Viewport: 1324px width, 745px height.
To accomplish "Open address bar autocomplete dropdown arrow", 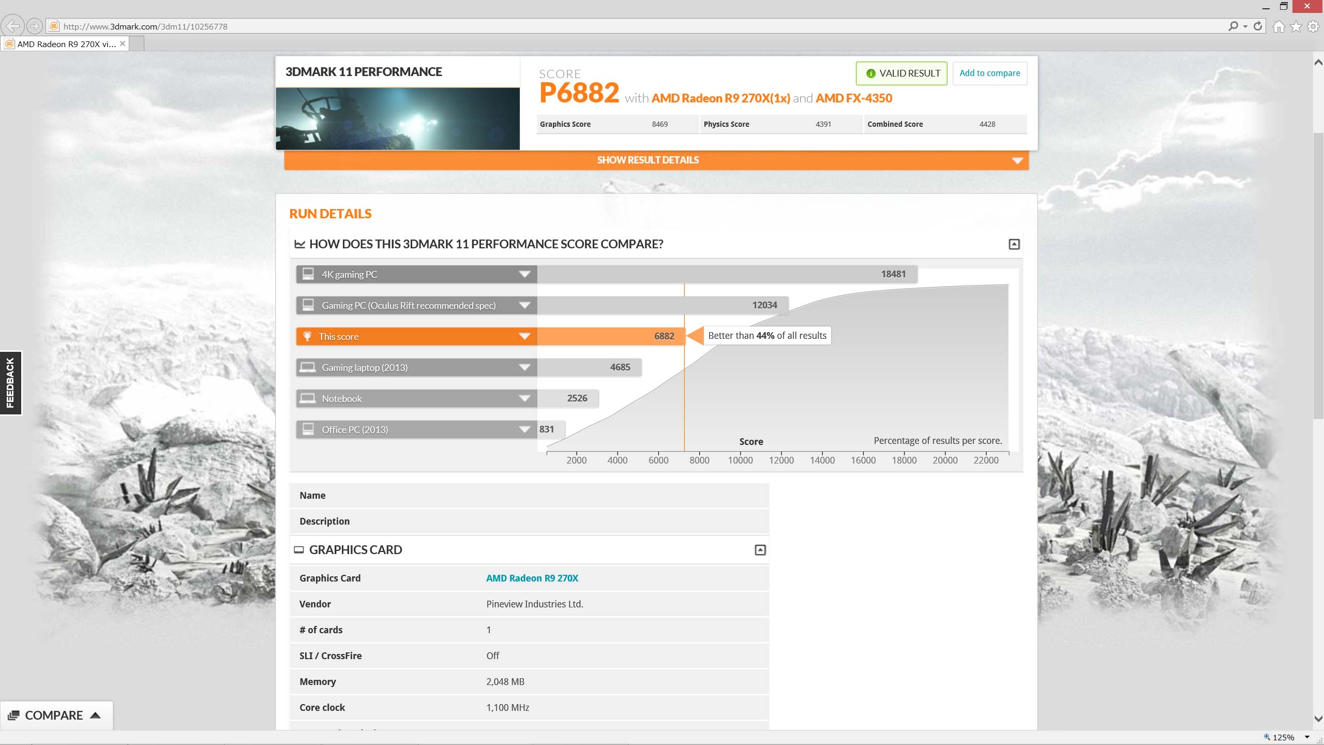I will (1245, 26).
